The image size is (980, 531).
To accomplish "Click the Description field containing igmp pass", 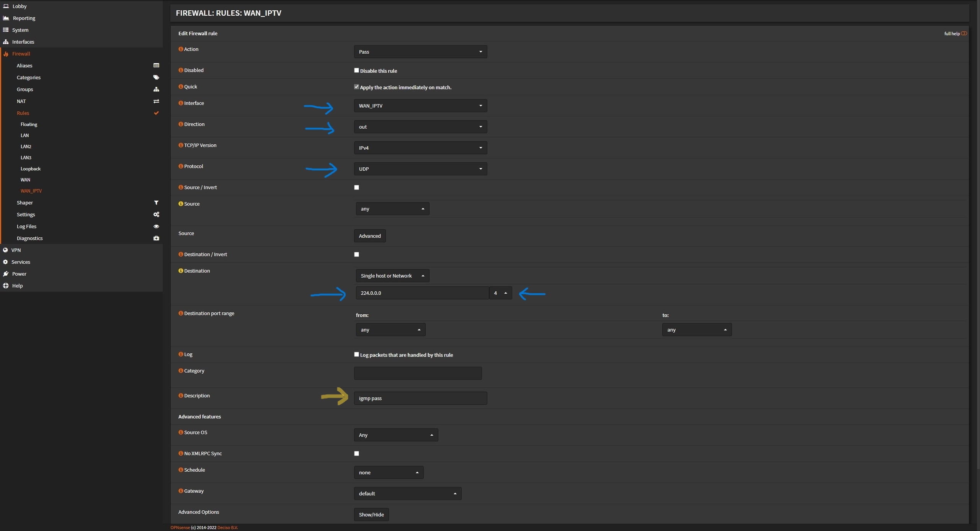I will point(420,398).
